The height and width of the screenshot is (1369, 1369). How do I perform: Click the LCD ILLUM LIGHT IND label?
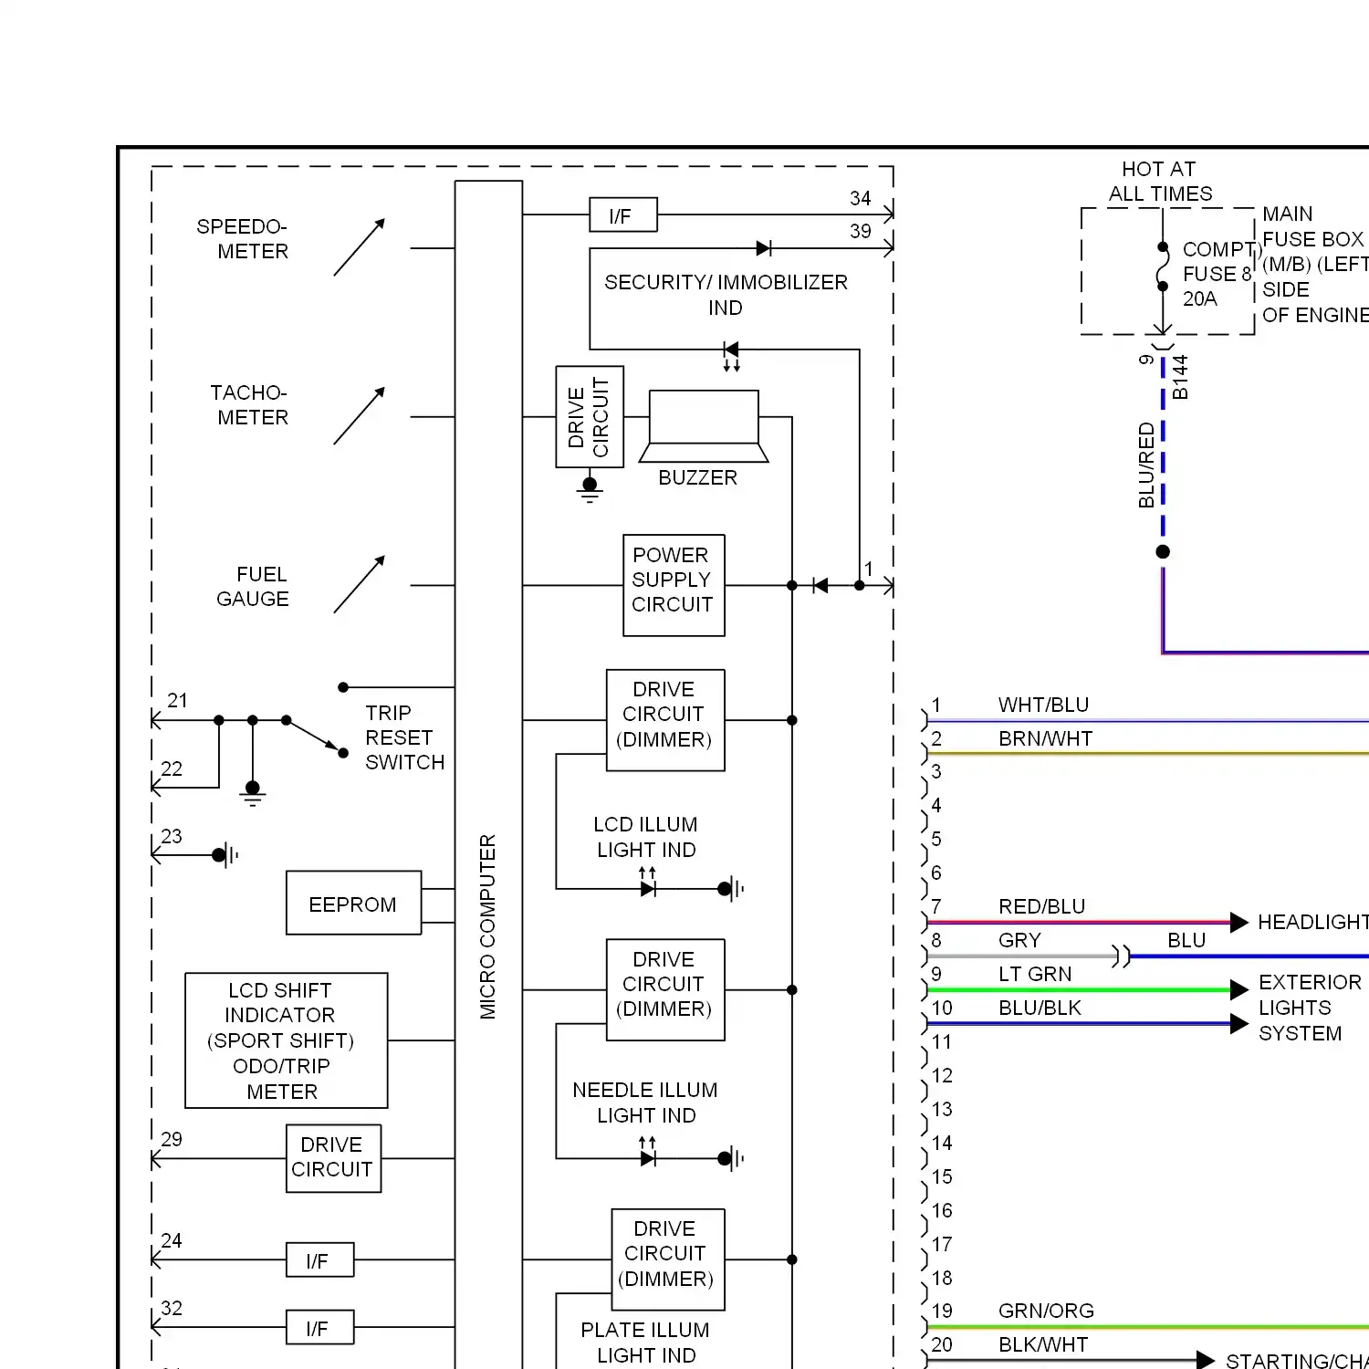tap(646, 837)
